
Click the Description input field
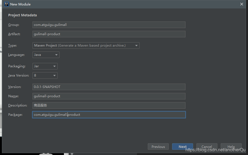[x=109, y=105]
